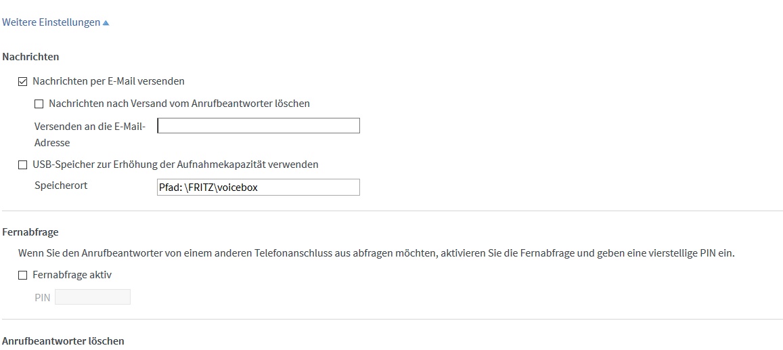Viewport: 783px width, 350px height.
Task: Uncheck the Nachrichten per E-Mail versenden checkbox
Action: pos(22,81)
